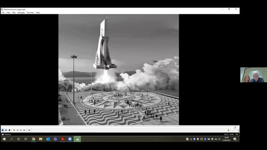
Task: Open Cortana from the taskbar
Action: [x=18, y=139]
